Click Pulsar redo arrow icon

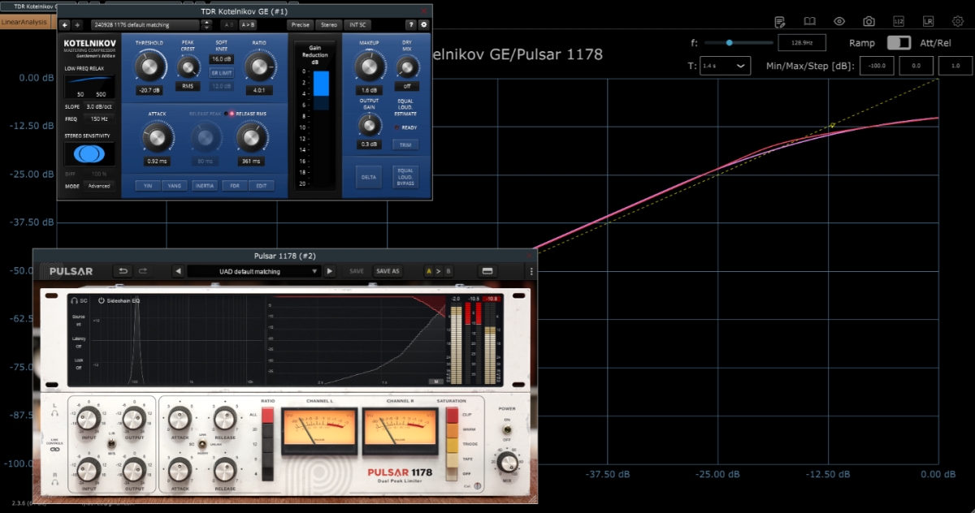click(x=143, y=271)
